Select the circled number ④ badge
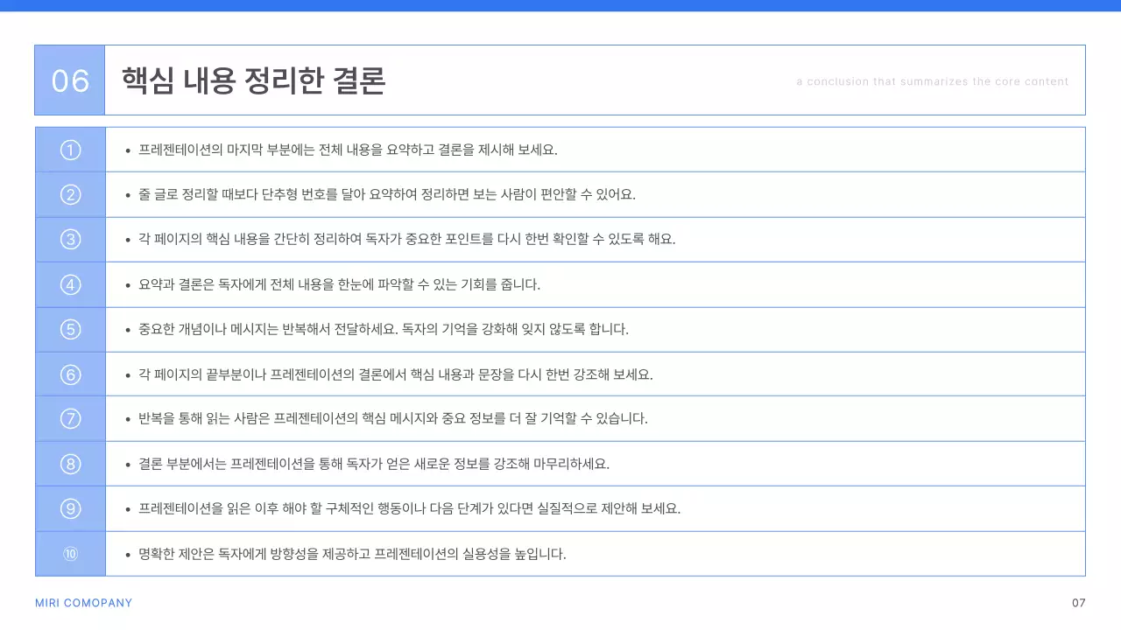This screenshot has width=1121, height=630. coord(70,284)
